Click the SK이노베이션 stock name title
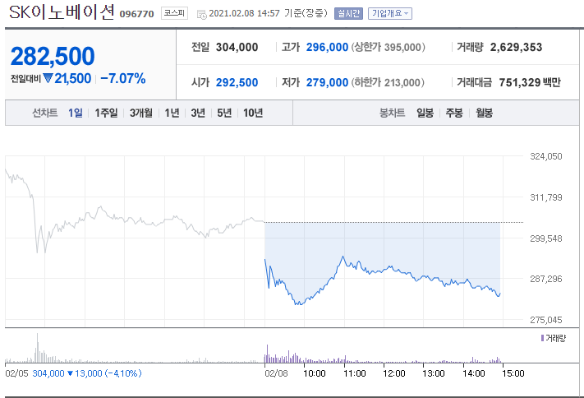This screenshot has height=398, width=584. tap(62, 14)
